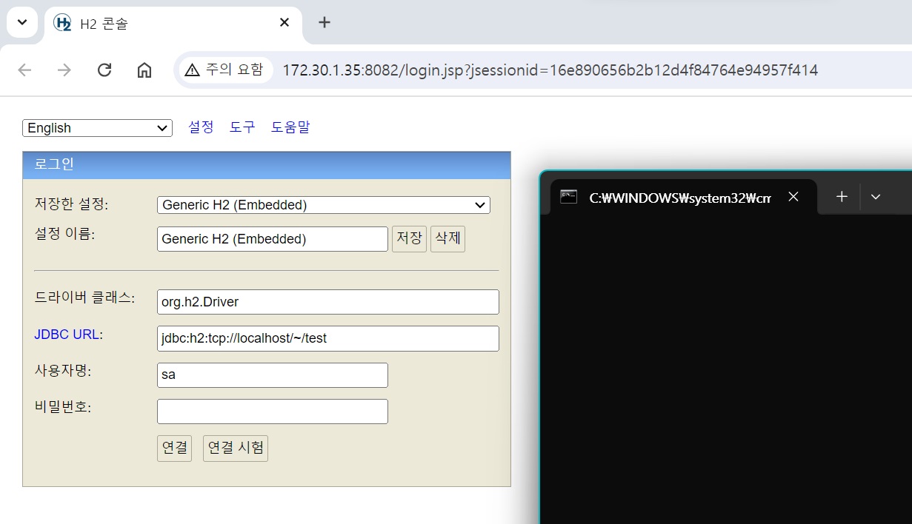The image size is (912, 524).
Task: Close the H2 콘솔 browser tab
Action: point(284,23)
